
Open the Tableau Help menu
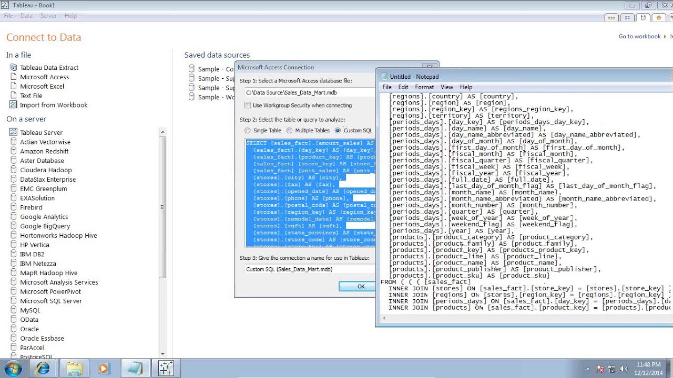click(x=70, y=16)
